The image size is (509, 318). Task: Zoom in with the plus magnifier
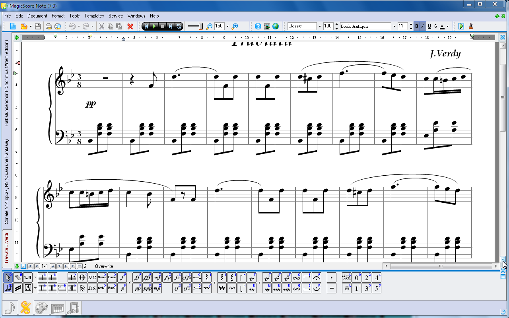(235, 26)
